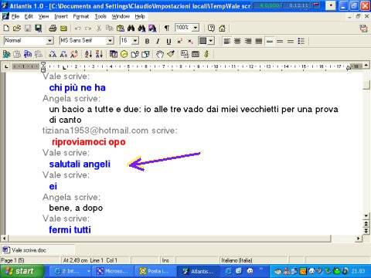
Task: Click the horizontal scrollbar right arrow
Action: (x=358, y=239)
